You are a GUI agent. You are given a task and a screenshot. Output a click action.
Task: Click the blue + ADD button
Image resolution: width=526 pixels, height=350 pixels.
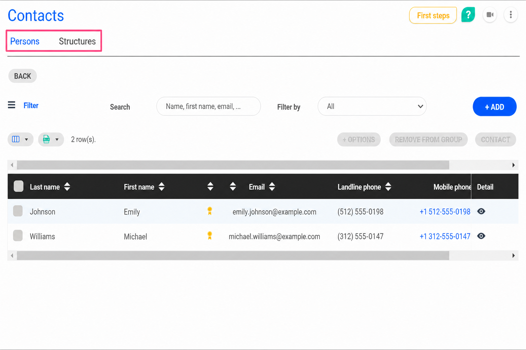click(494, 107)
